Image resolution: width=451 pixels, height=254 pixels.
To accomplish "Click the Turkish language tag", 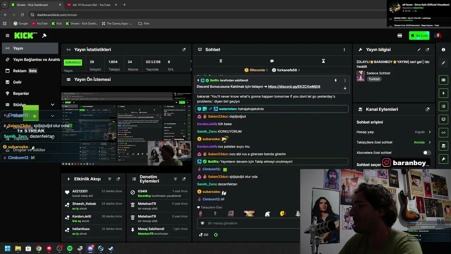I will pyautogui.click(x=374, y=79).
